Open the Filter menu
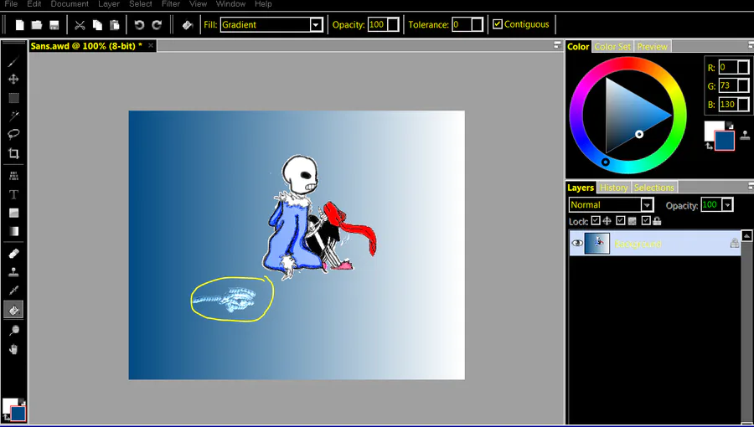 pyautogui.click(x=171, y=4)
